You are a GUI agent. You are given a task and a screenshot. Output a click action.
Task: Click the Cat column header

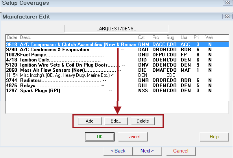coord(141,37)
